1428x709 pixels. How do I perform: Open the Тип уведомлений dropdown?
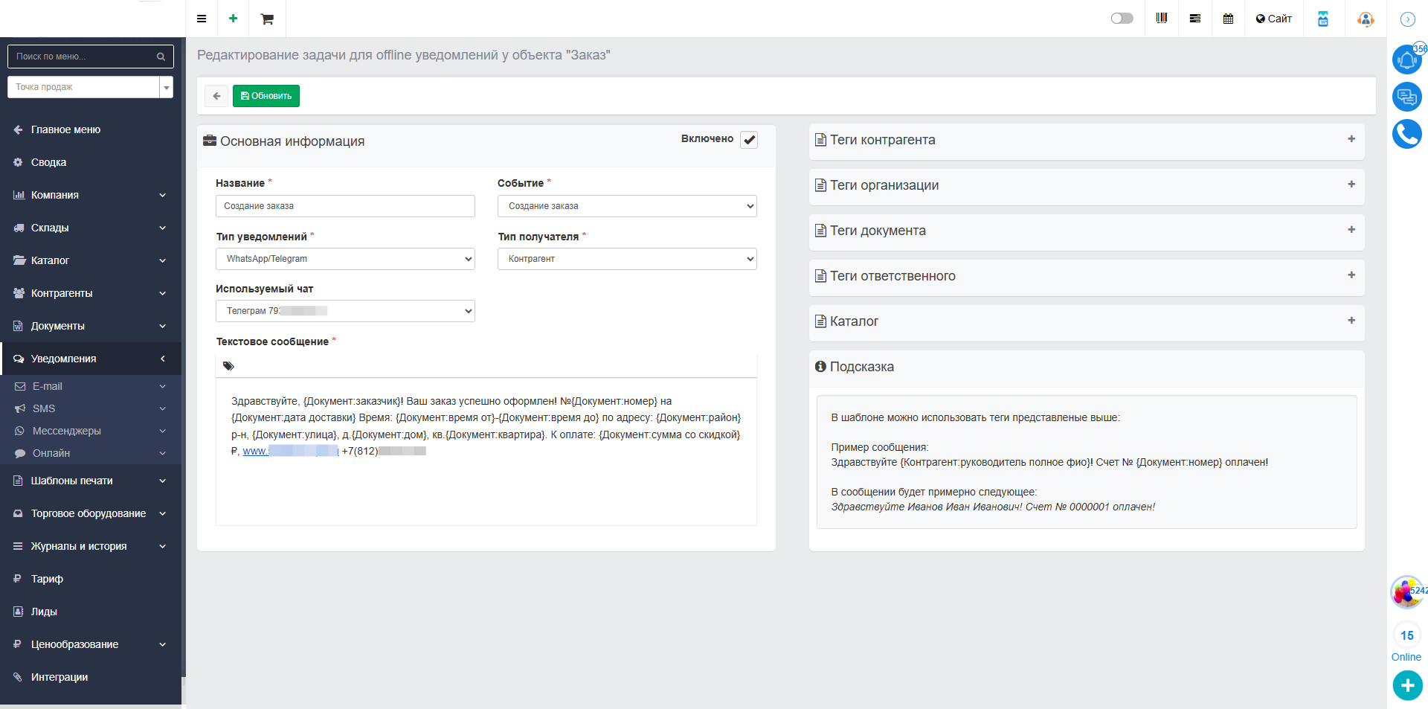coord(345,259)
